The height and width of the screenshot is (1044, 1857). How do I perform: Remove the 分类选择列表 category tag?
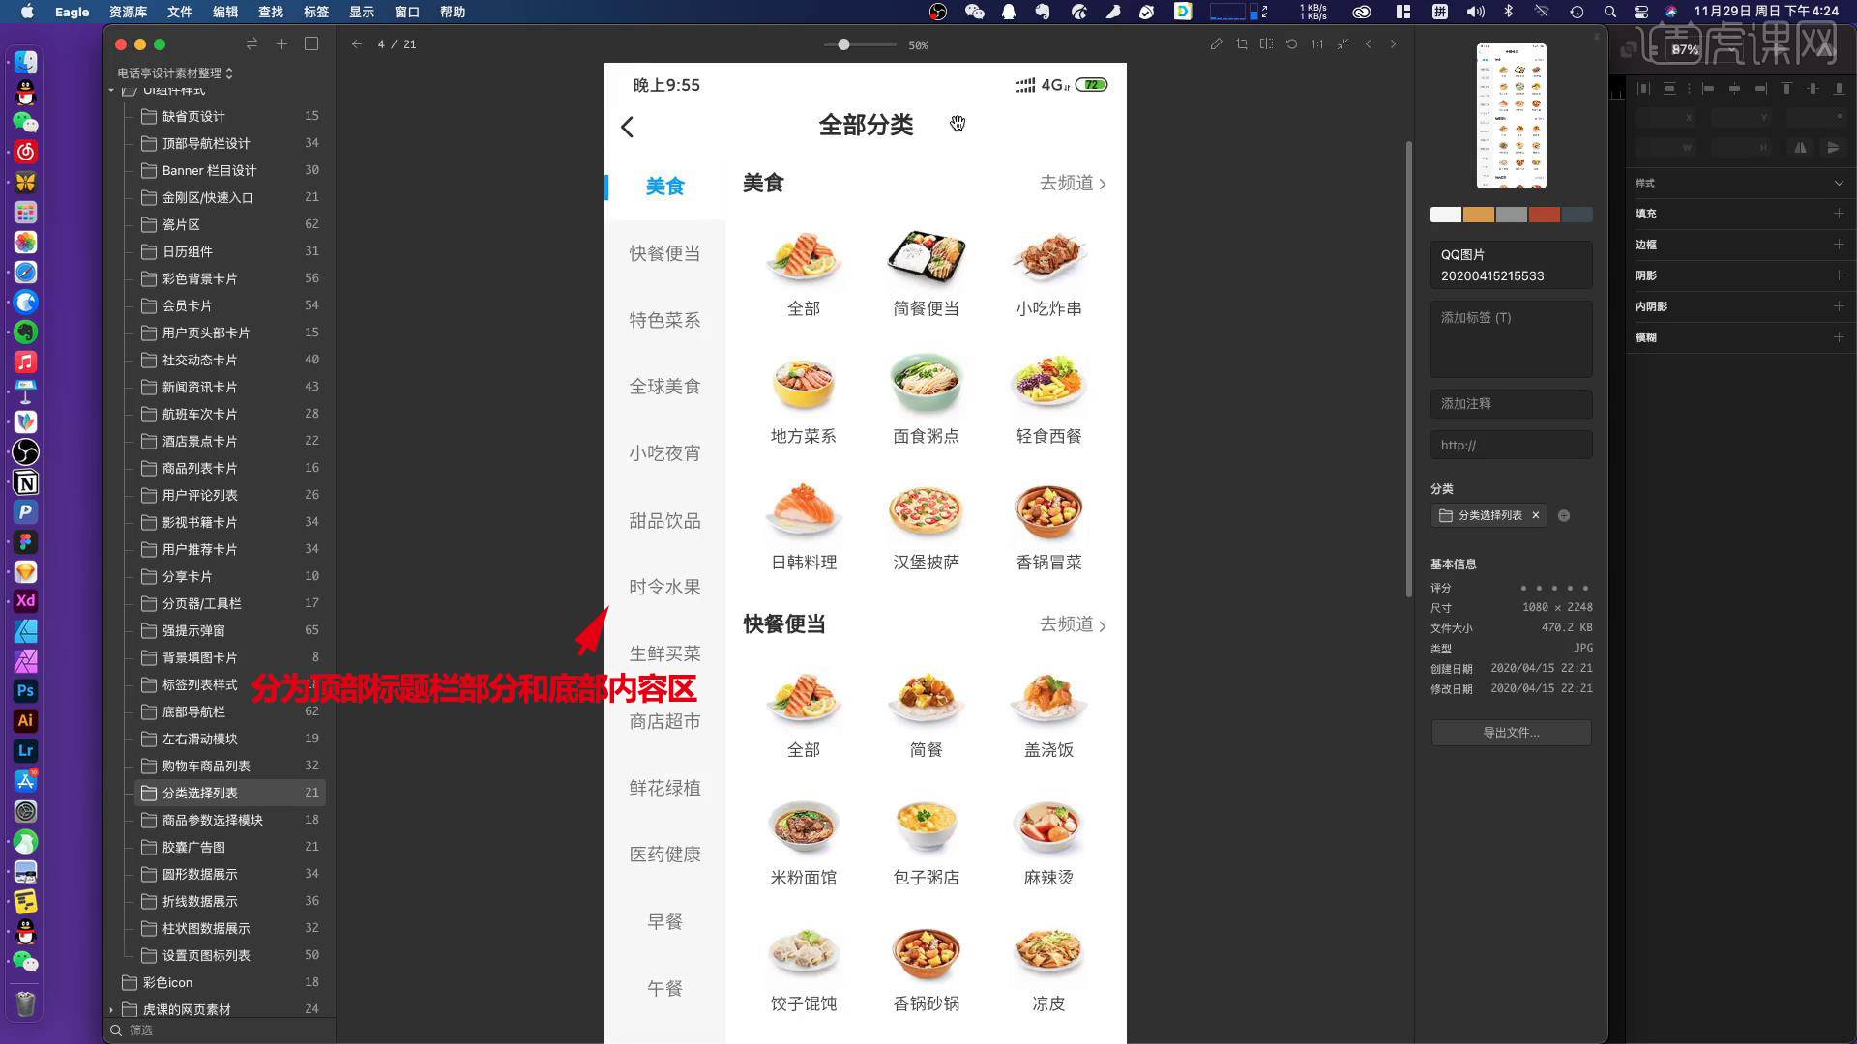coord(1535,516)
